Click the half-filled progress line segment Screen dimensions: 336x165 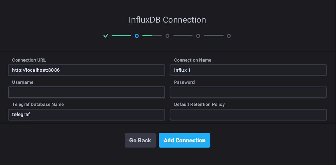pyautogui.click(x=152, y=35)
